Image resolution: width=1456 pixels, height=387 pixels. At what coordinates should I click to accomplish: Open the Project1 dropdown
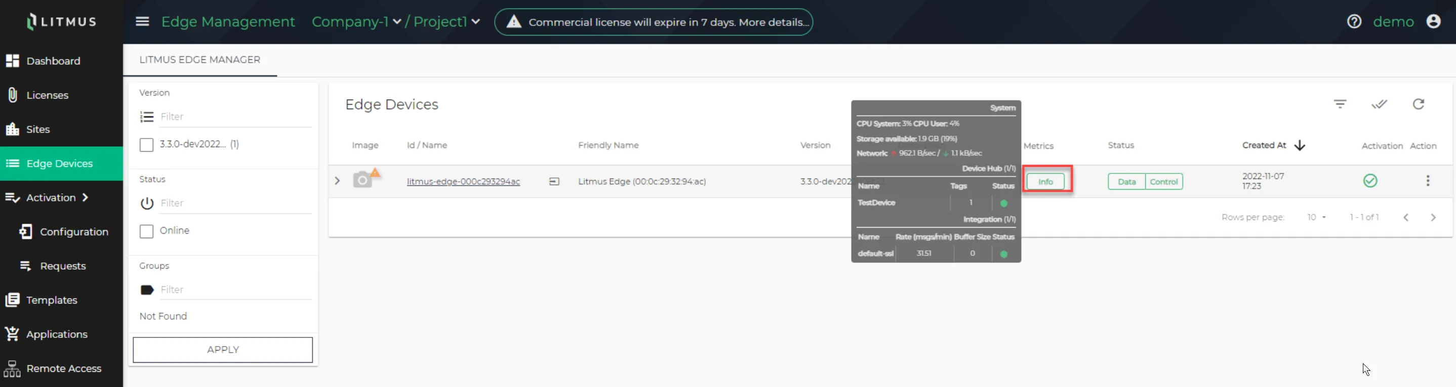[x=447, y=21]
